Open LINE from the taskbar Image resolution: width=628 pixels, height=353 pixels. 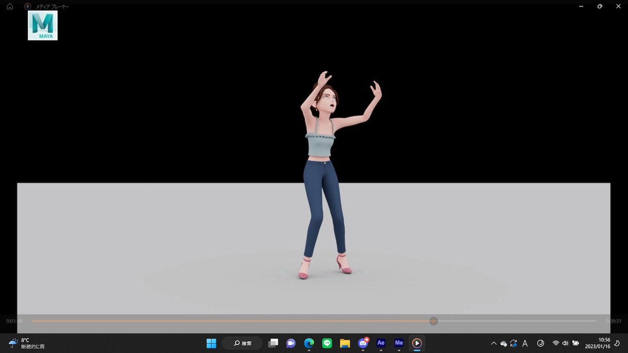(327, 343)
